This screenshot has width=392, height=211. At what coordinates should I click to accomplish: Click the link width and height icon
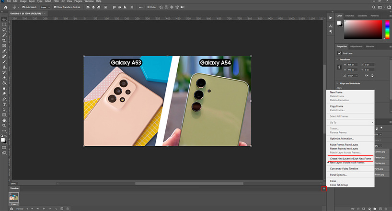click(x=339, y=67)
